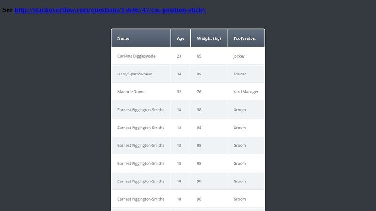Click the first Groom profession cell
Image resolution: width=376 pixels, height=211 pixels.
246,110
